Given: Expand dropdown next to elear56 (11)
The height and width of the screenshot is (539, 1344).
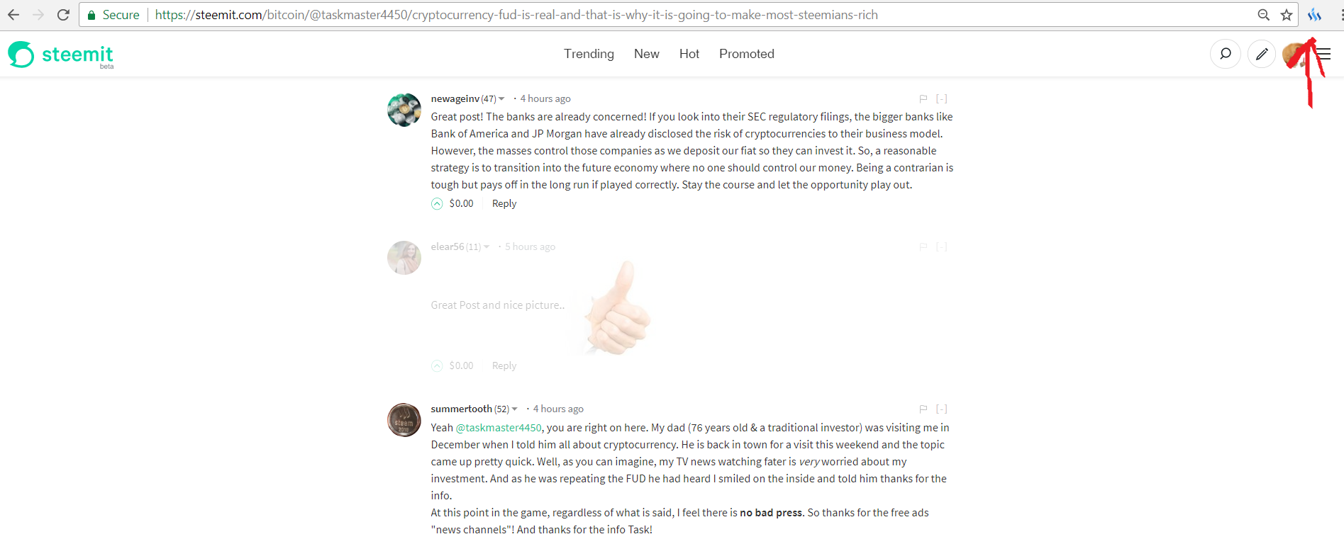Looking at the screenshot, I should click(486, 247).
